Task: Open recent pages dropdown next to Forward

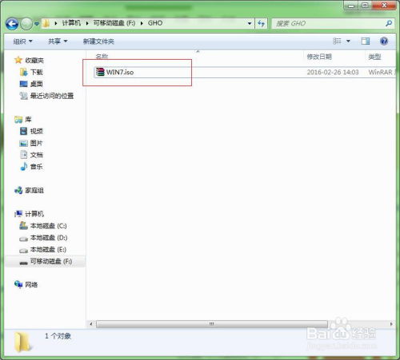Action: (37, 24)
